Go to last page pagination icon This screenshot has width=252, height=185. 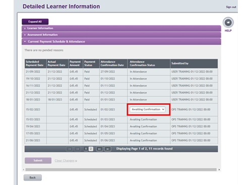pyautogui.click(x=108, y=149)
